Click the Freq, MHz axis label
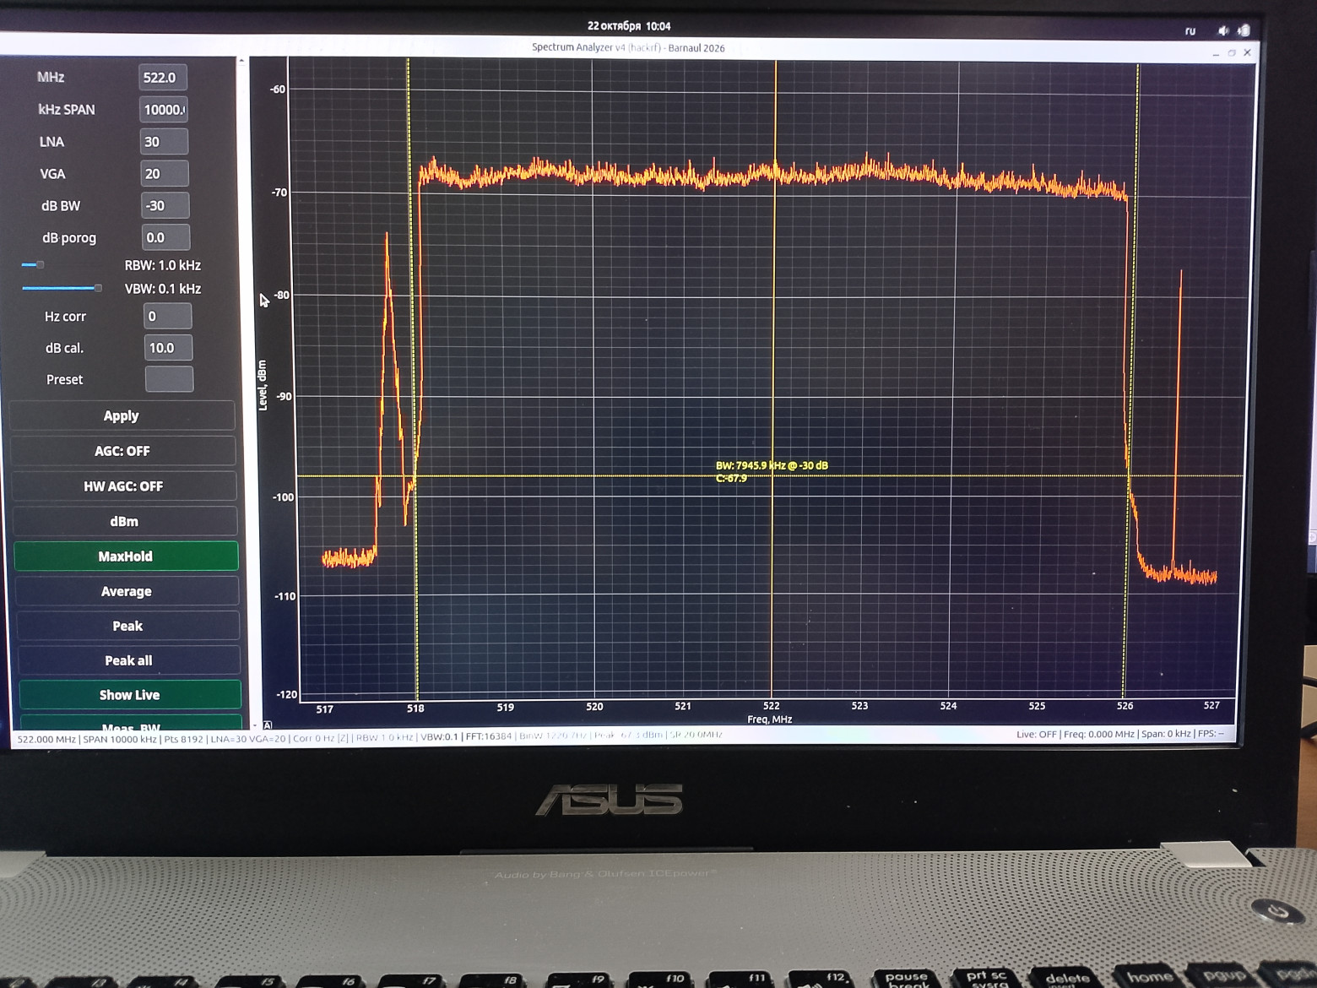This screenshot has height=988, width=1317. coord(769,719)
